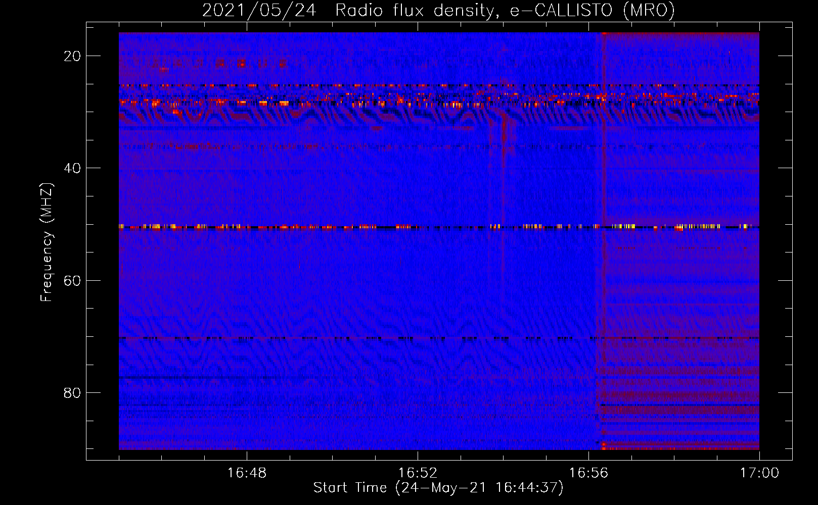The image size is (818, 505).
Task: Click the plot title with date 2021/05/24
Action: [x=438, y=10]
